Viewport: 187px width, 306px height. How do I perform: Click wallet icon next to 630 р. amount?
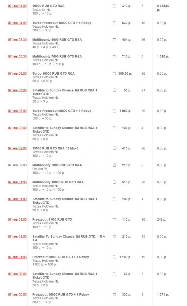pyautogui.click(x=114, y=23)
